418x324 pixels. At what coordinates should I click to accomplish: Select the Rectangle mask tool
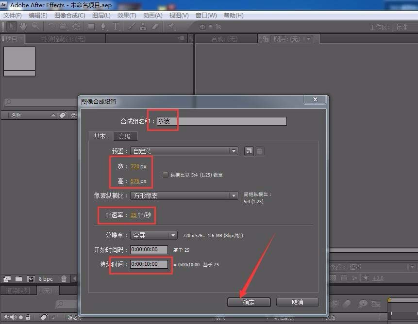[x=91, y=26]
